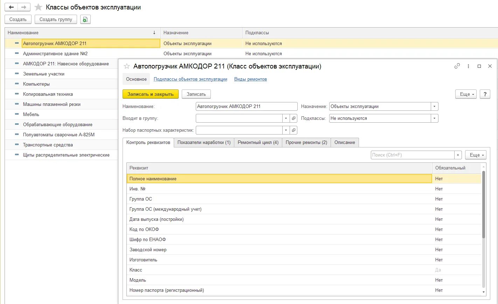Click the Записать и закрыть button
Image resolution: width=498 pixels, height=304 pixels.
tap(151, 94)
